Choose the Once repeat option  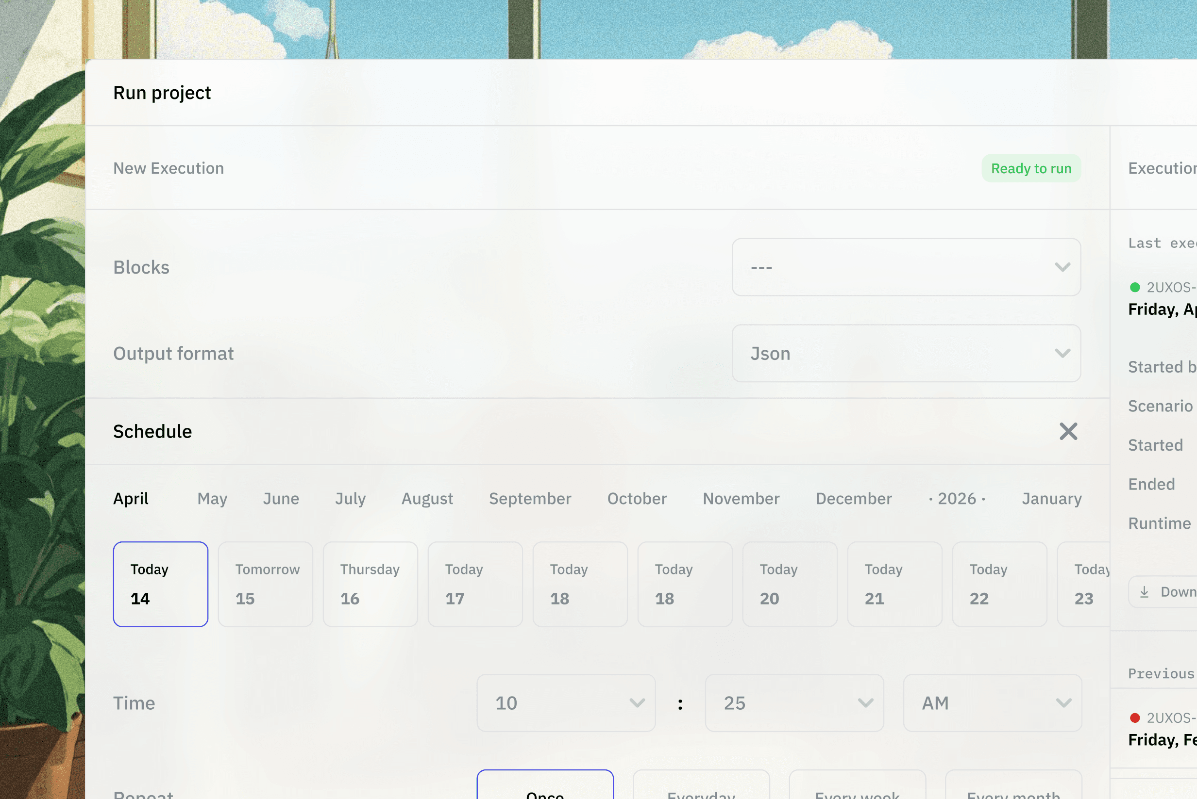[545, 787]
